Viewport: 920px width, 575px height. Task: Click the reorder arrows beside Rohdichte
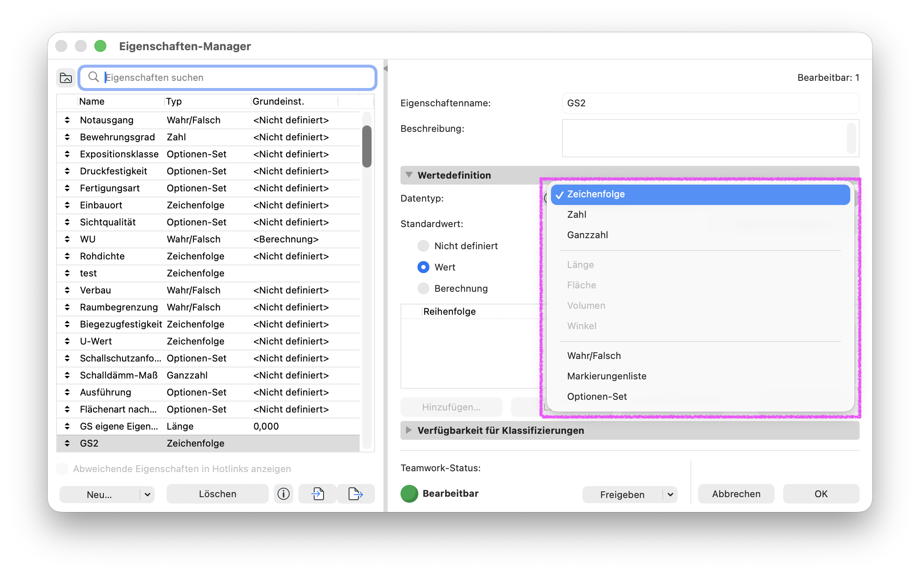67,256
